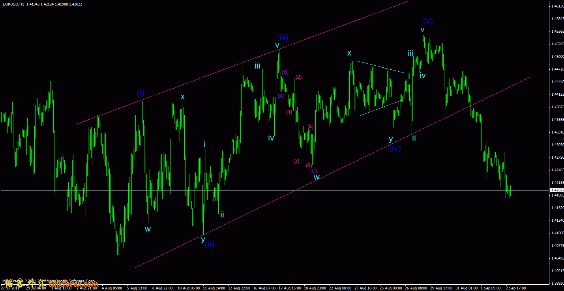Click price axis label 1.40775

[557, 246]
